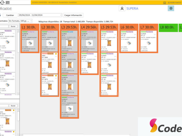Expand the date range dropdown 09/04/2024 - 11/04/2024
182x136 pixels.
tap(61, 15)
